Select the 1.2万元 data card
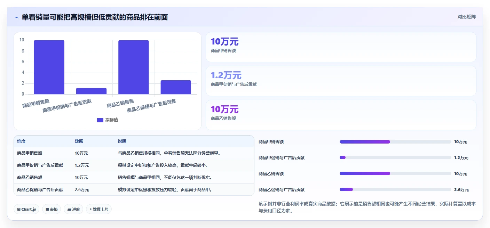 (x=341, y=81)
